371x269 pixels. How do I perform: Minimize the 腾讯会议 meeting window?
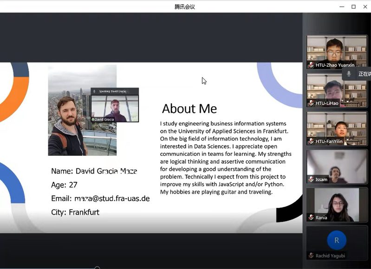[342, 6]
